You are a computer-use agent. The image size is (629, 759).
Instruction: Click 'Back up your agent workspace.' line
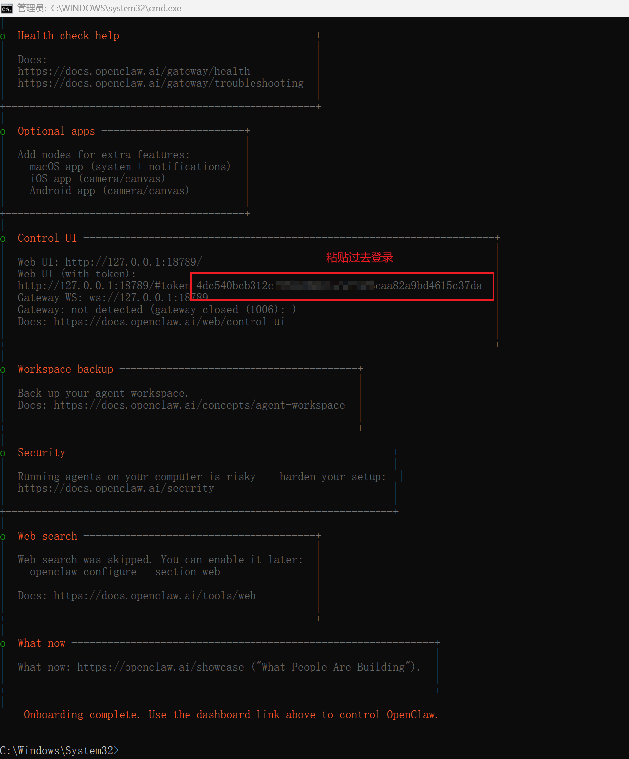pos(103,393)
